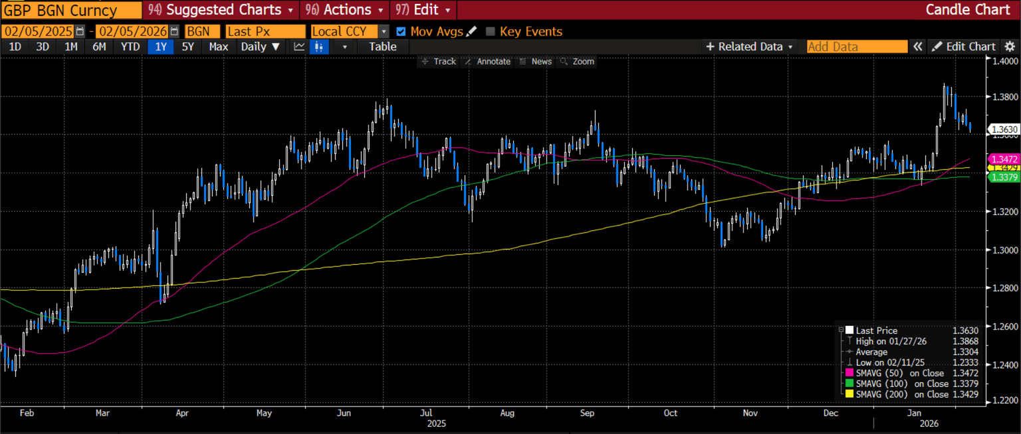Click the Add Data input field
Screen dimensions: 1021x434
(857, 46)
